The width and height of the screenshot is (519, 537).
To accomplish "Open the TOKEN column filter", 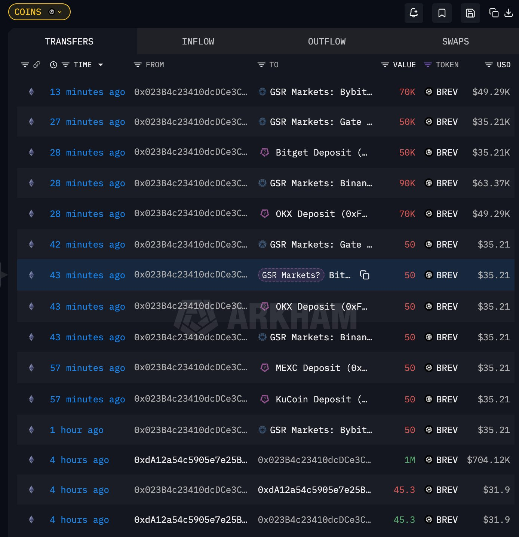I will pyautogui.click(x=427, y=65).
